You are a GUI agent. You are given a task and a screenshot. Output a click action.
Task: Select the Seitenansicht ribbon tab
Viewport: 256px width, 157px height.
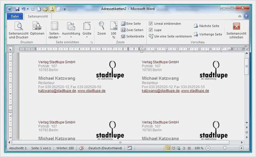click(38, 17)
